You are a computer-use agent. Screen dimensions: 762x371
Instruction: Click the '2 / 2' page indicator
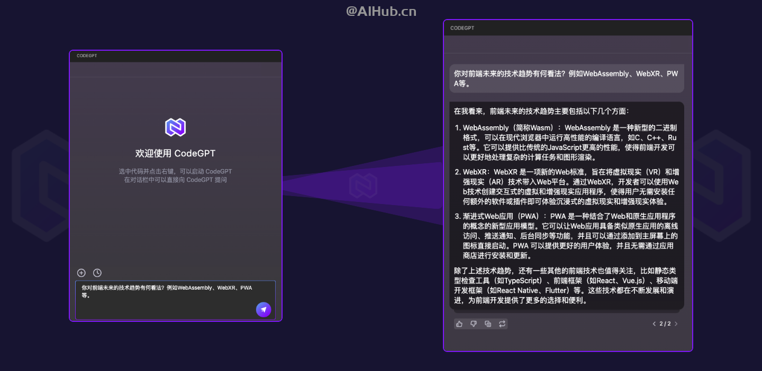pos(665,324)
